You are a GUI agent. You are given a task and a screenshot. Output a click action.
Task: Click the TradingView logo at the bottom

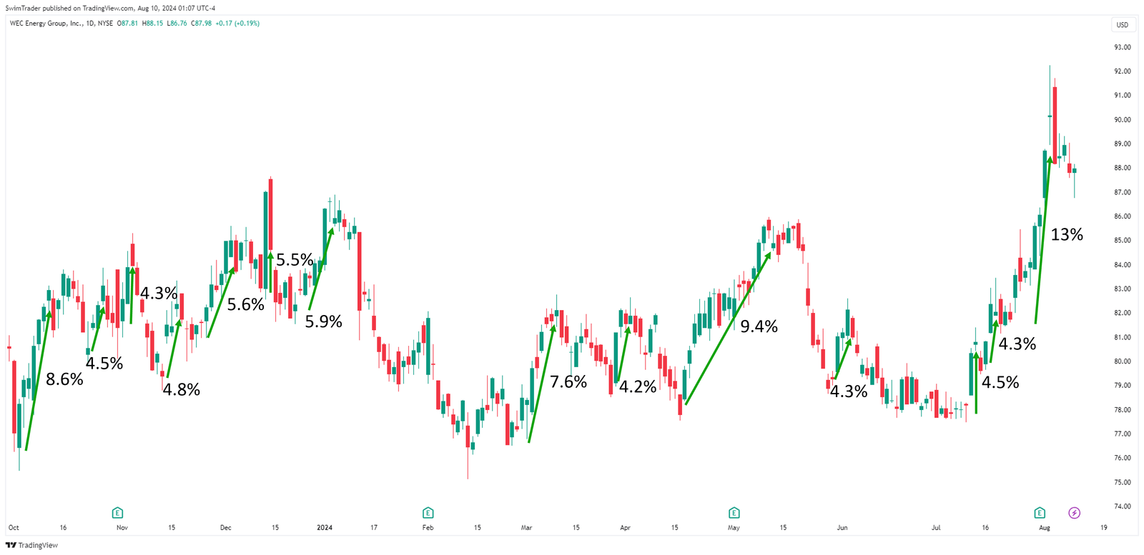tap(32, 545)
